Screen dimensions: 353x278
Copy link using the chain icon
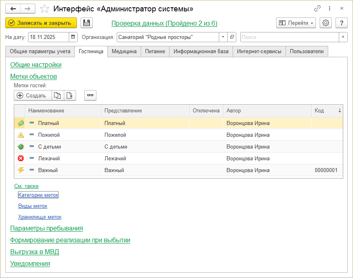pos(318,9)
